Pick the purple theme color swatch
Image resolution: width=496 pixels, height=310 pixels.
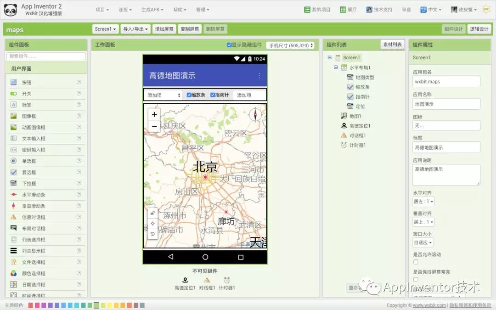[44, 305]
